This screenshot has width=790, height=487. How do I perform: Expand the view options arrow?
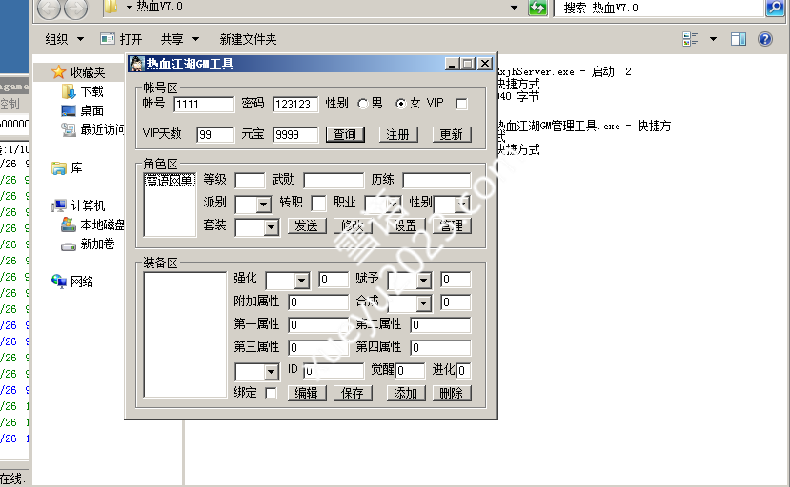(714, 39)
